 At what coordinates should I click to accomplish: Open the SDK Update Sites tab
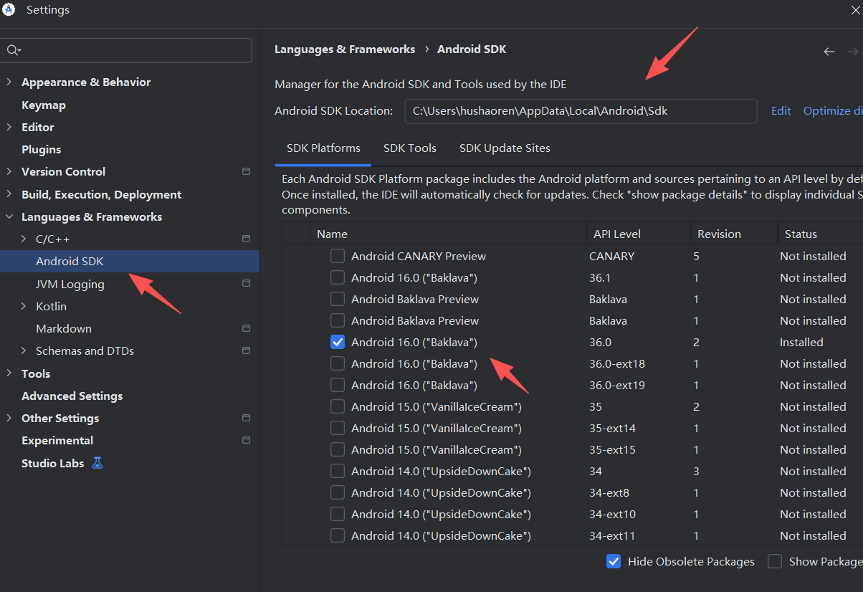(505, 148)
